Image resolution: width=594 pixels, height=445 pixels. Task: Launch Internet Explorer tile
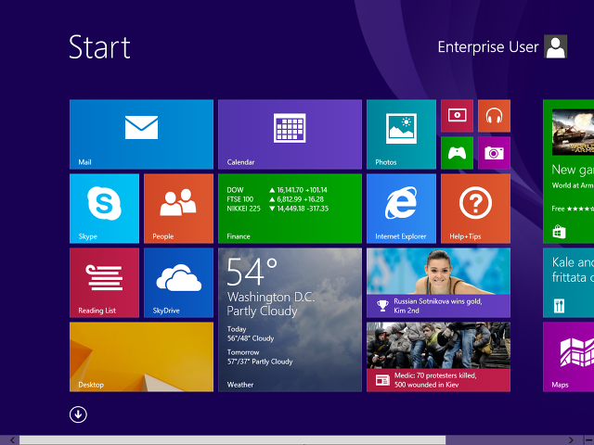click(x=401, y=209)
